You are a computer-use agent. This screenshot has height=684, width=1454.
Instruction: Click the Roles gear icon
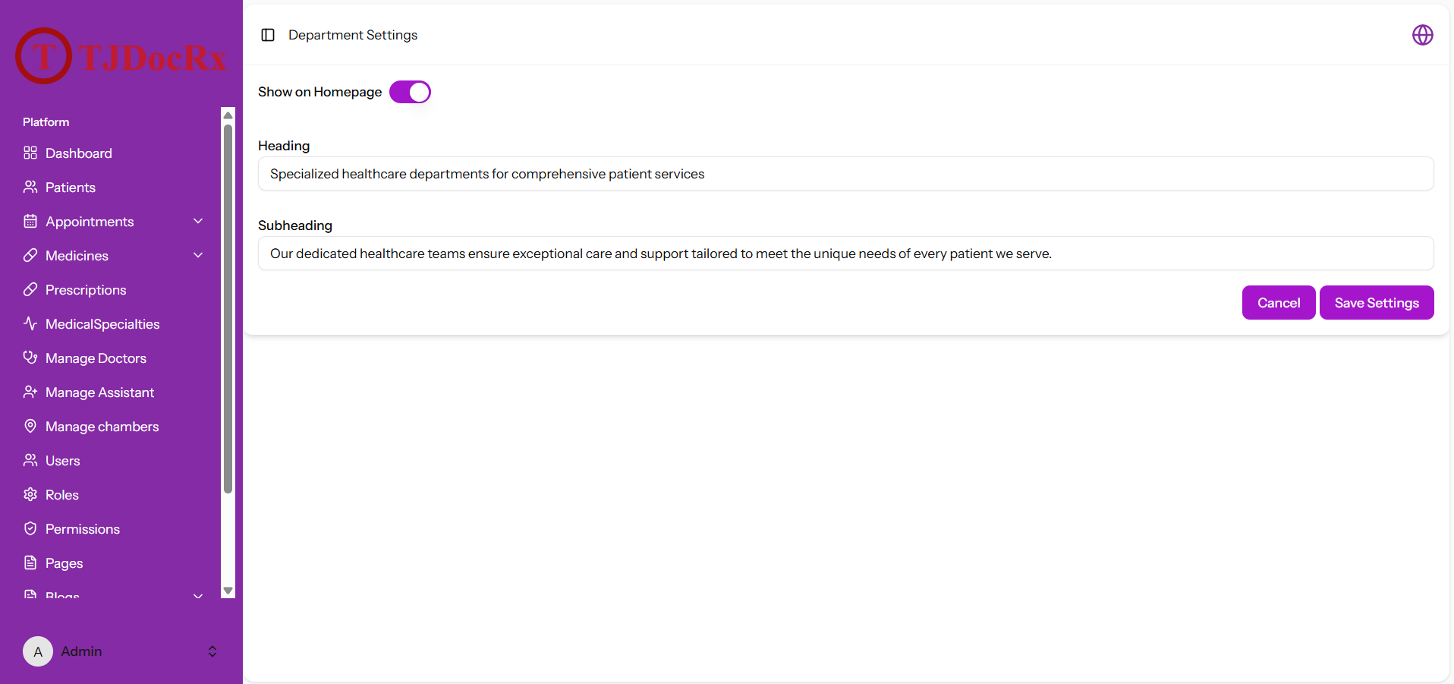pos(30,494)
